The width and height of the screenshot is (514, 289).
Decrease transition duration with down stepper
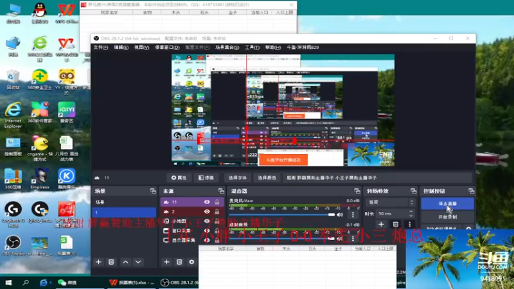coord(411,216)
